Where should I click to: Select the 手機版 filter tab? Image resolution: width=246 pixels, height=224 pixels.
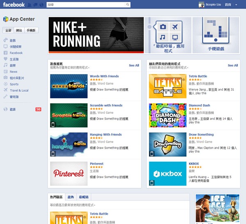coord(31,30)
